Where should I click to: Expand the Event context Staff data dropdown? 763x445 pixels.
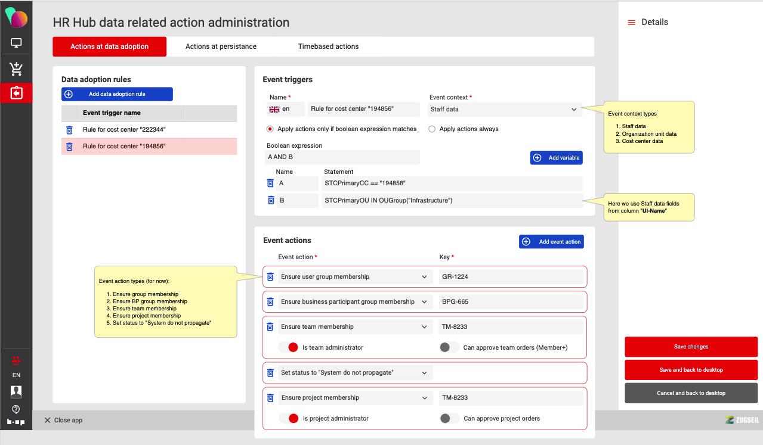click(x=505, y=110)
